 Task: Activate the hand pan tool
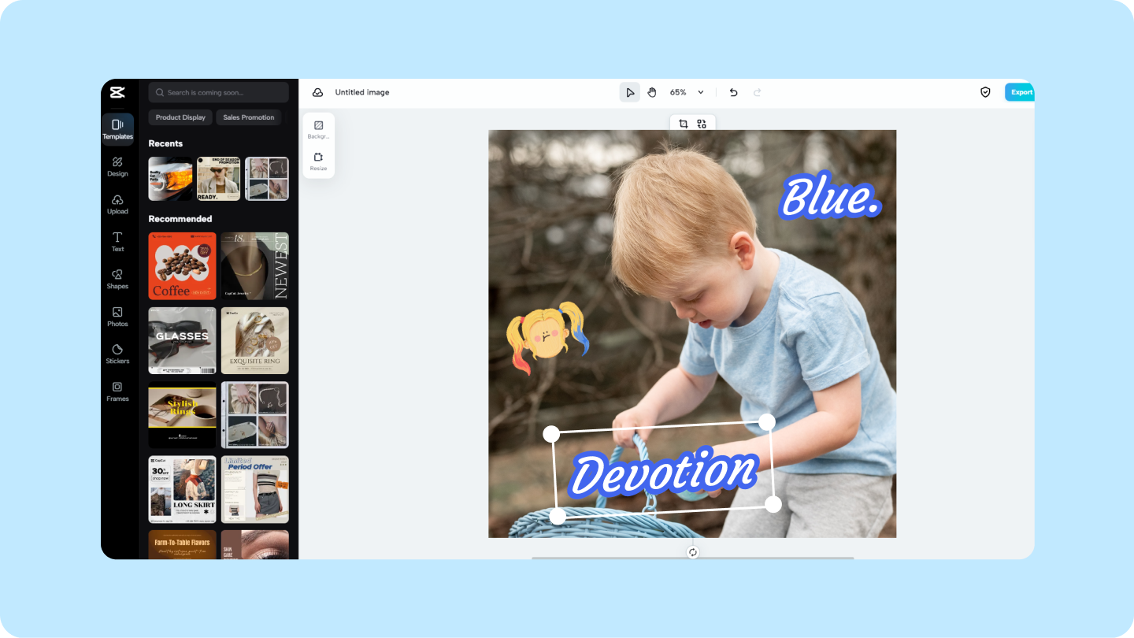(x=652, y=92)
